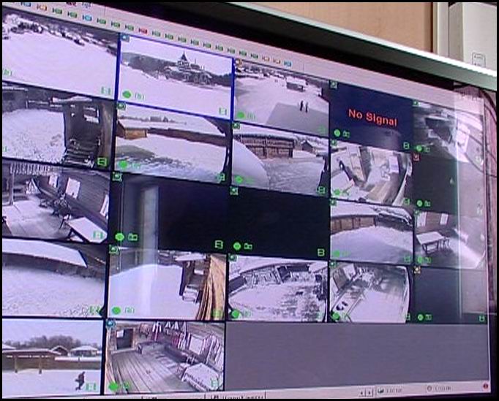499x401 pixels.
Task: Select wooden porch with benches feed
Action: [x=55, y=201]
